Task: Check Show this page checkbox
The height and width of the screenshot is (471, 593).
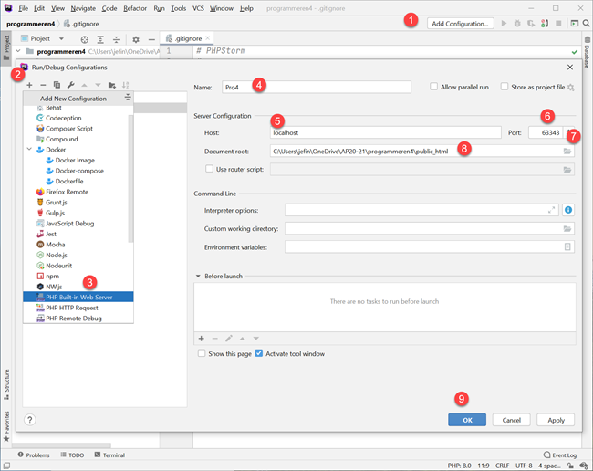Action: (x=202, y=353)
